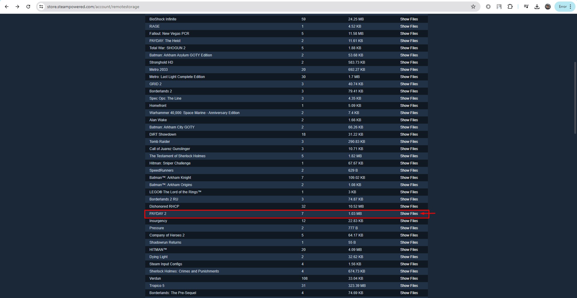
Task: Open the Extensions puzzle-piece menu
Action: pos(510,7)
